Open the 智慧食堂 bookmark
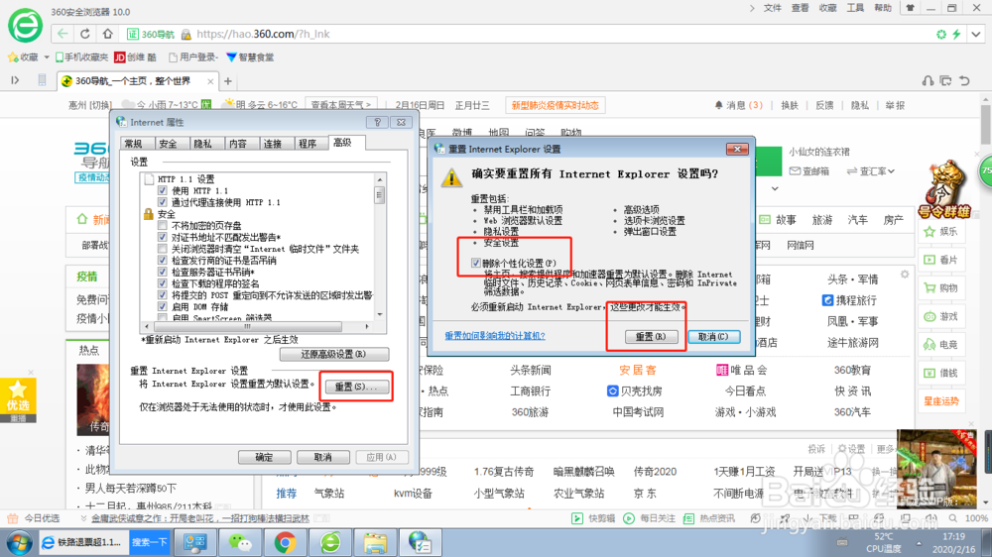Viewport: 992px width, 557px height. (251, 57)
